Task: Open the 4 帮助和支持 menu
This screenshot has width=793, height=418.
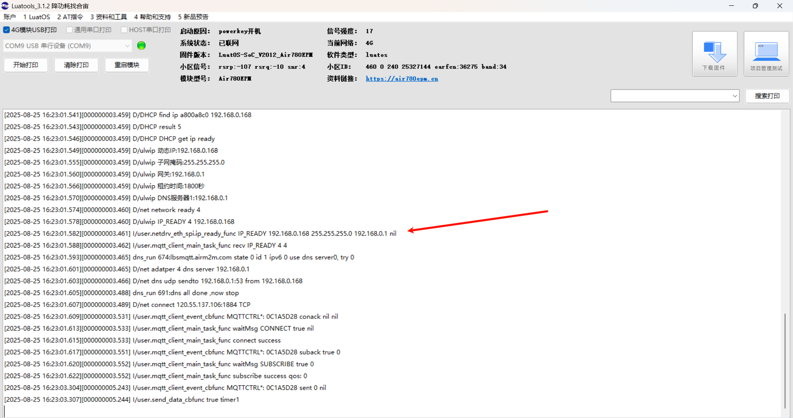Action: (152, 17)
